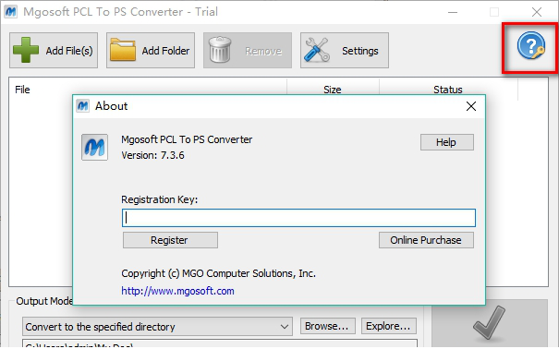
Task: Click the Explore... button
Action: pos(389,326)
